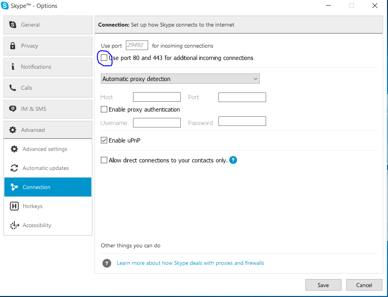Open the proxies and firewalls help link
388x297 pixels.
point(190,263)
